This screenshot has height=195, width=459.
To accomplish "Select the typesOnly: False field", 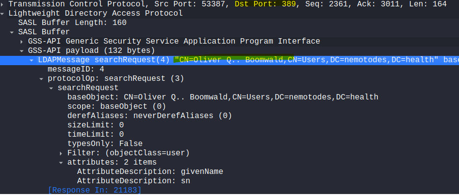I will 105,144.
